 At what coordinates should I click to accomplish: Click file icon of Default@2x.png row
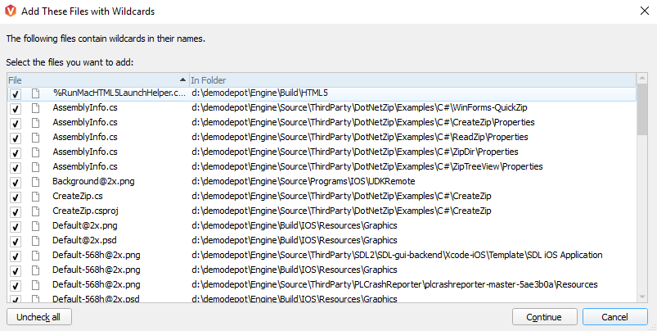pyautogui.click(x=36, y=225)
